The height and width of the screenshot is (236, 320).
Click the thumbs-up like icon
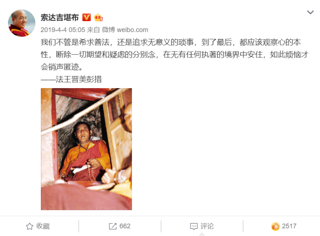coord(275,226)
